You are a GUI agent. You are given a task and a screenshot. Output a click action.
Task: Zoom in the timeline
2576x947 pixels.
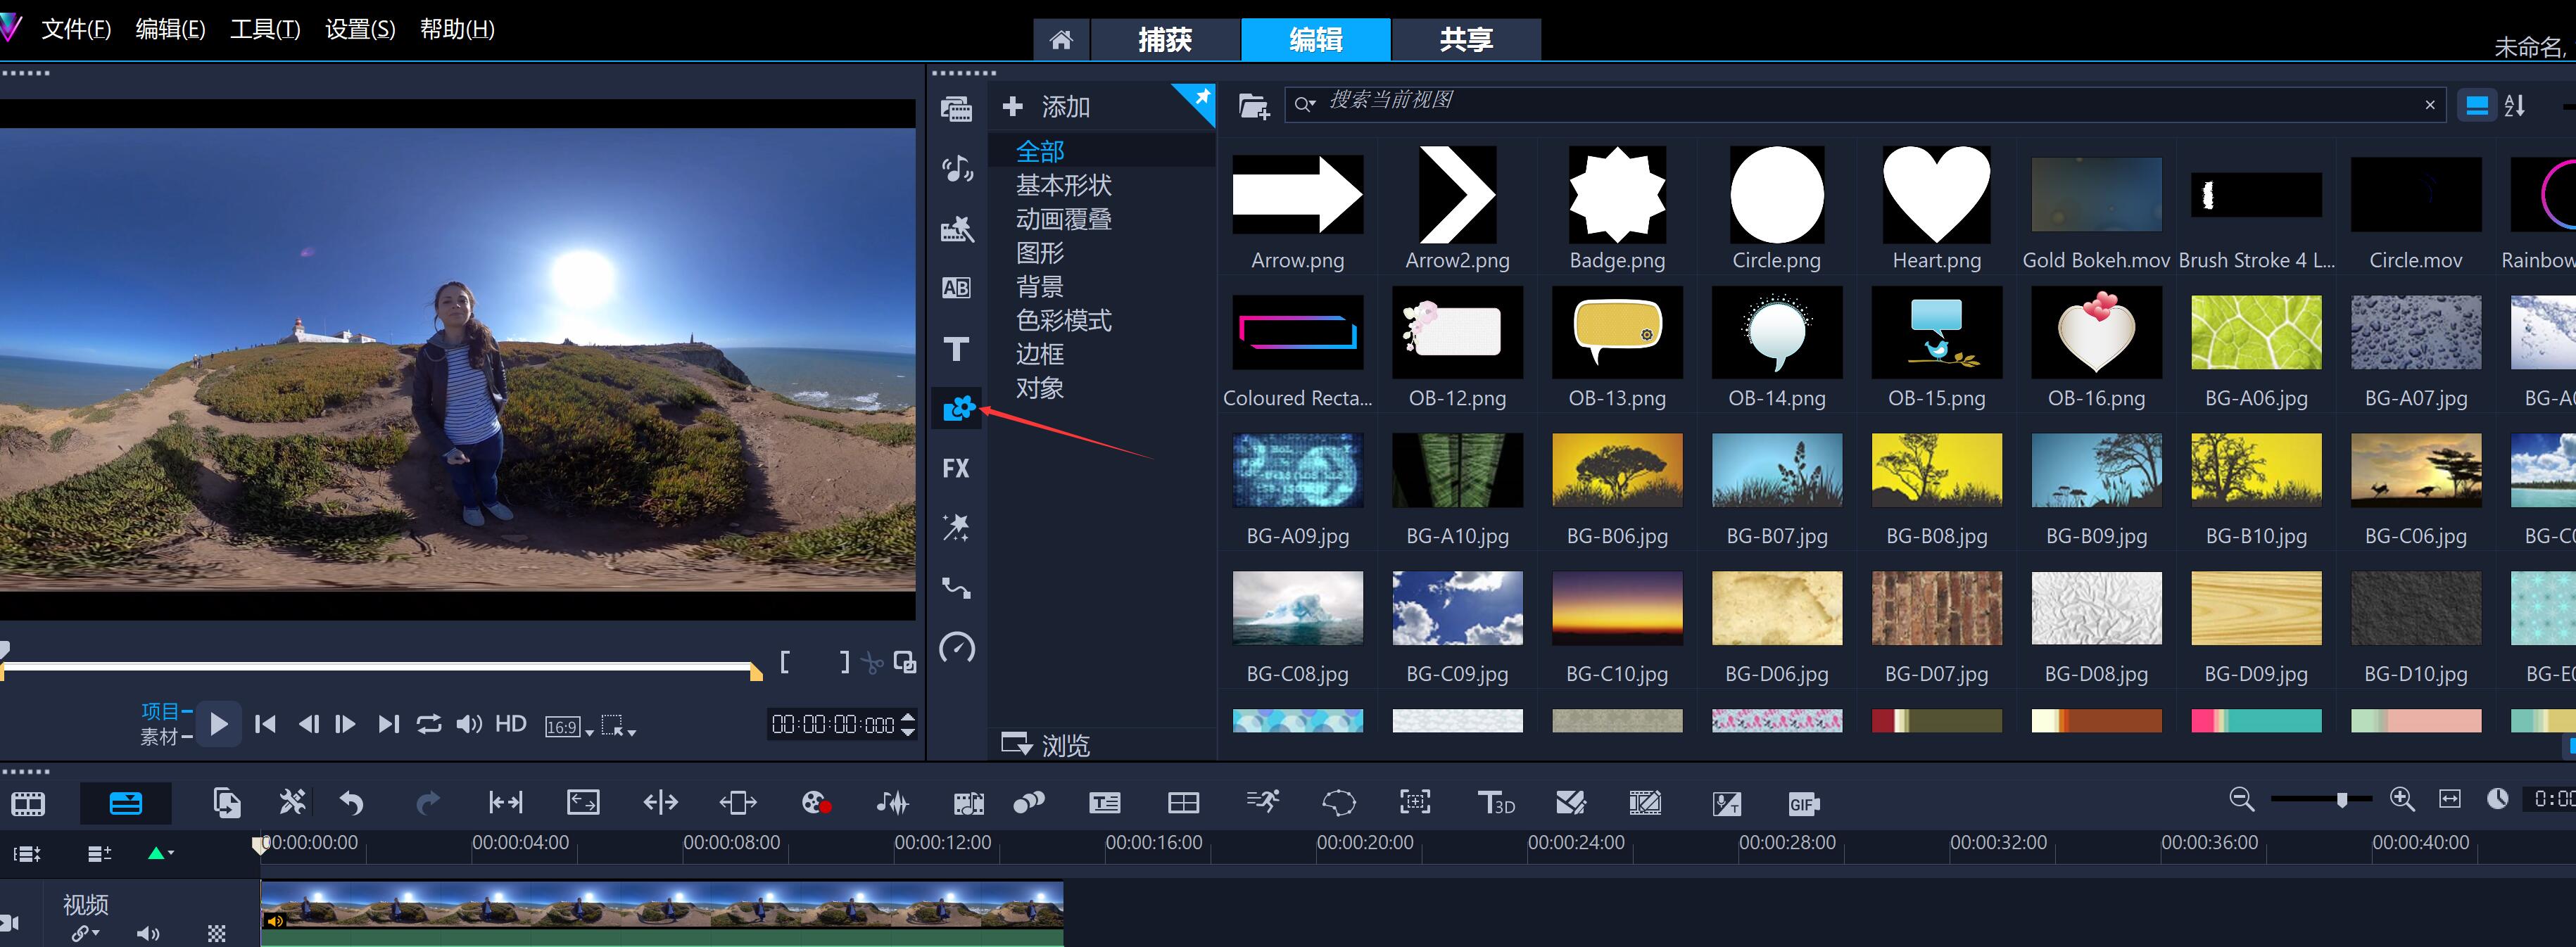(x=2401, y=798)
